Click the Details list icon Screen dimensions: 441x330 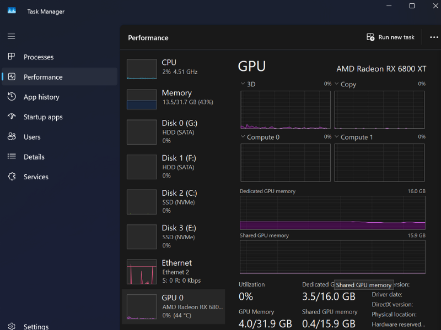click(x=12, y=157)
